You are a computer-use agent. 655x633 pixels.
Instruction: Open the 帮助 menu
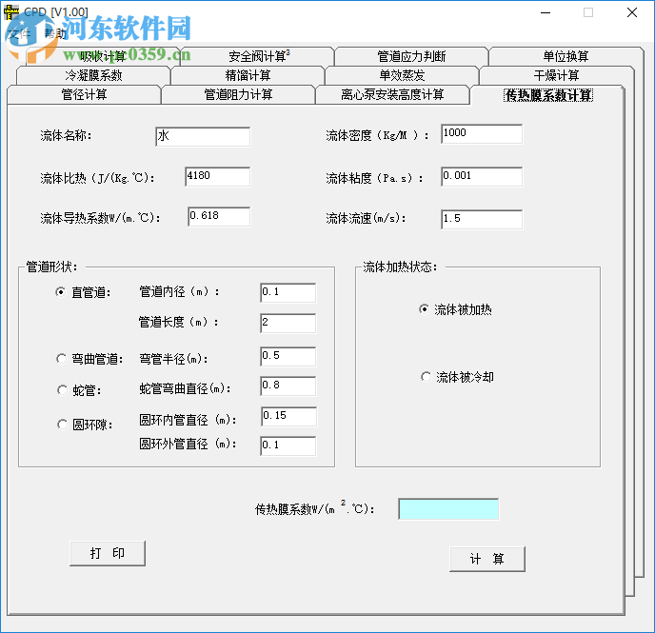[x=55, y=34]
